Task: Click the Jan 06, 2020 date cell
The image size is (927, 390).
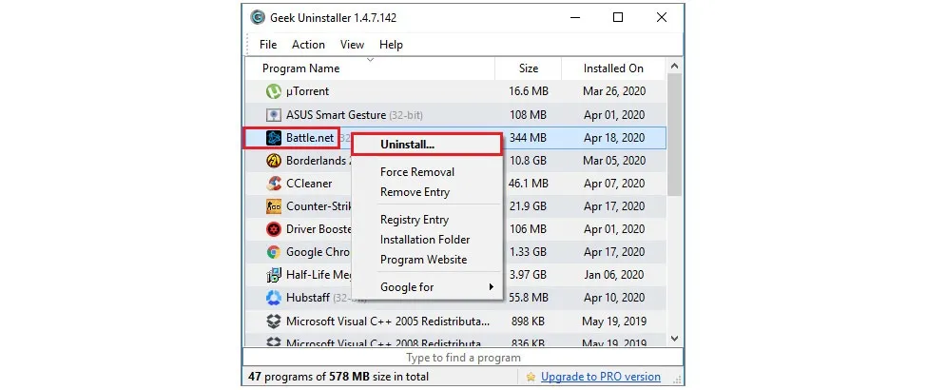Action: click(x=614, y=275)
